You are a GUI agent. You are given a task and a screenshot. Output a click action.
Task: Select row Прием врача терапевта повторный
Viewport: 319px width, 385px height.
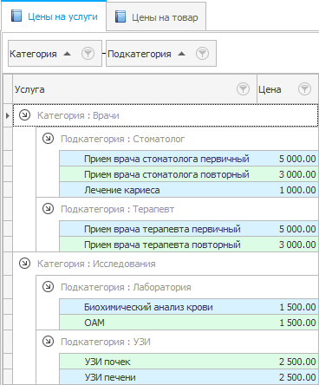[189, 245]
